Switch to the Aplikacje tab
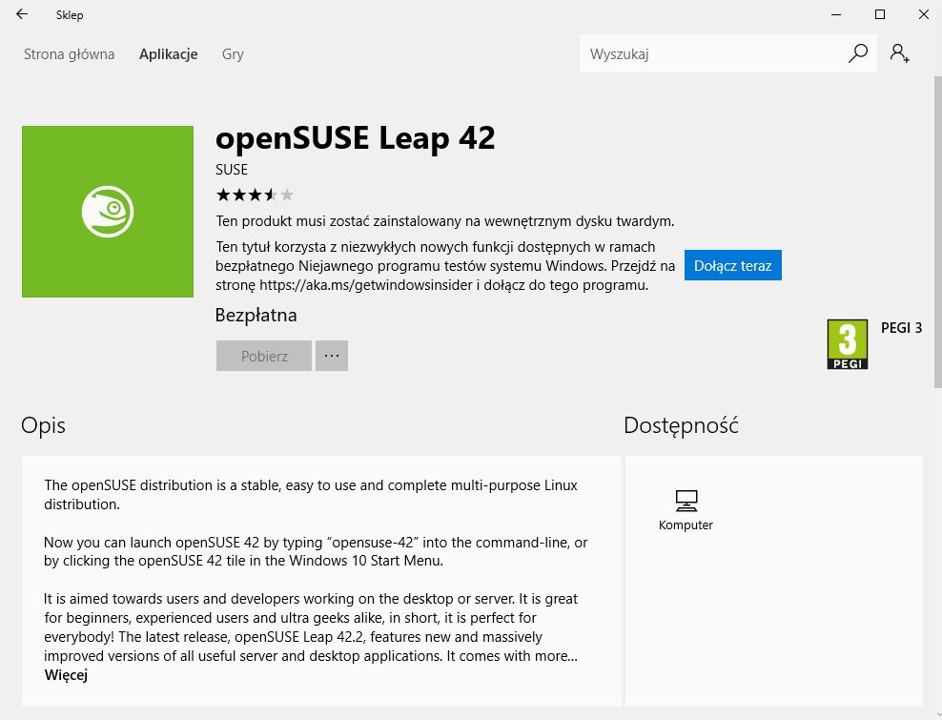The height and width of the screenshot is (720, 942). click(x=168, y=54)
